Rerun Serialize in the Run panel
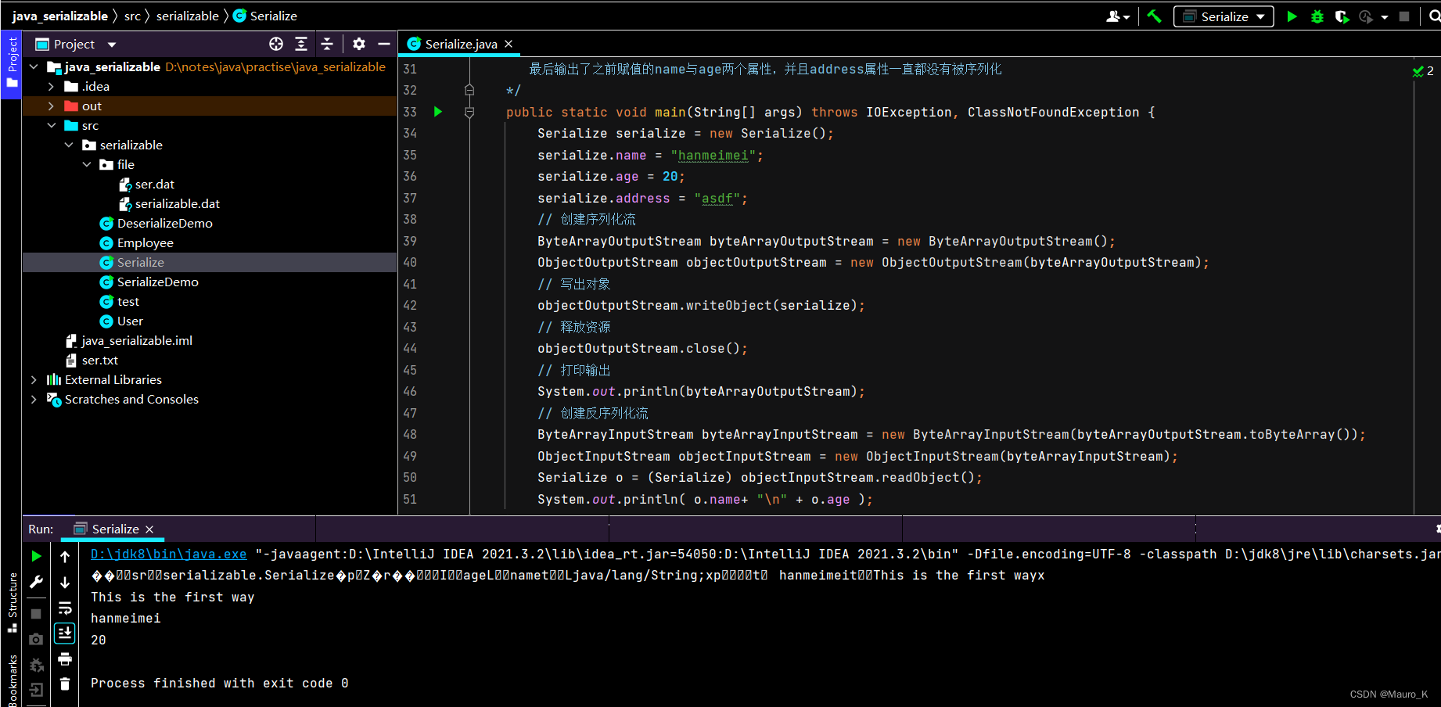 pos(36,556)
